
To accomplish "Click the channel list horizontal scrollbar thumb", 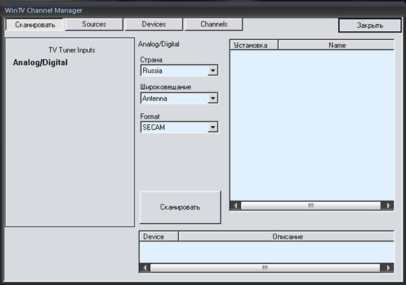I will [x=311, y=206].
